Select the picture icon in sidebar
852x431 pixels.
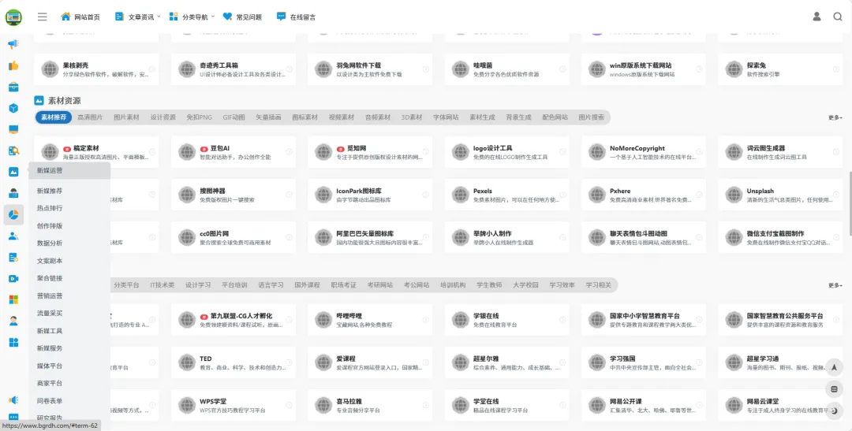tap(13, 172)
